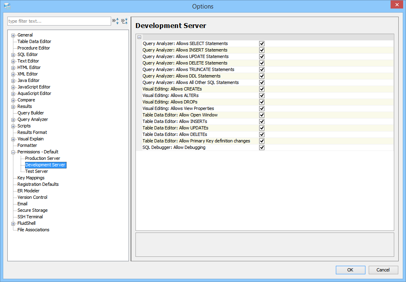Toggle Allow Primary Key definition changes checkbox
The image size is (406, 282).
click(262, 141)
